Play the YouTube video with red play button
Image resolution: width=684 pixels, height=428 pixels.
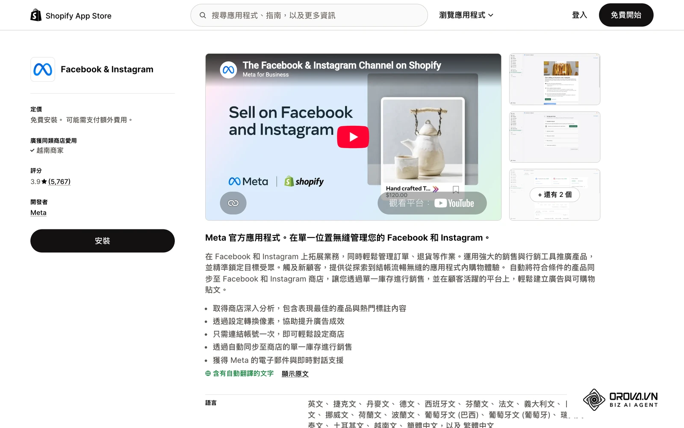point(353,137)
